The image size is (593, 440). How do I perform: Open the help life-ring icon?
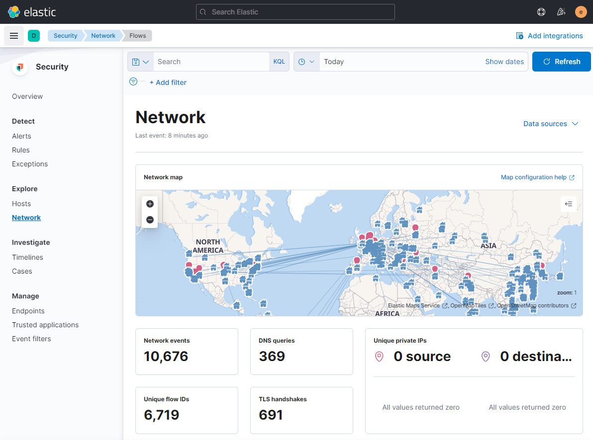tap(541, 12)
